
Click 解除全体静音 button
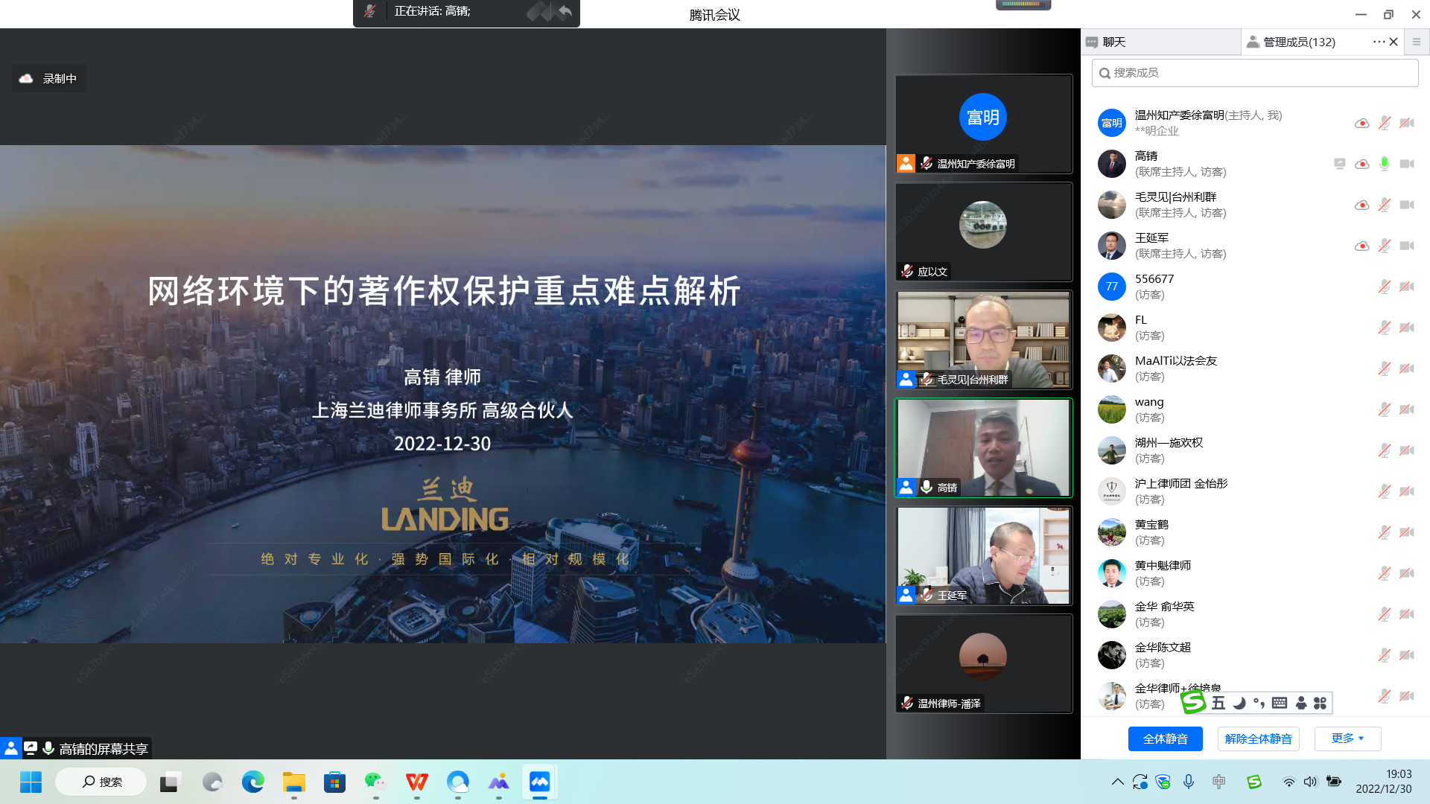click(x=1258, y=738)
